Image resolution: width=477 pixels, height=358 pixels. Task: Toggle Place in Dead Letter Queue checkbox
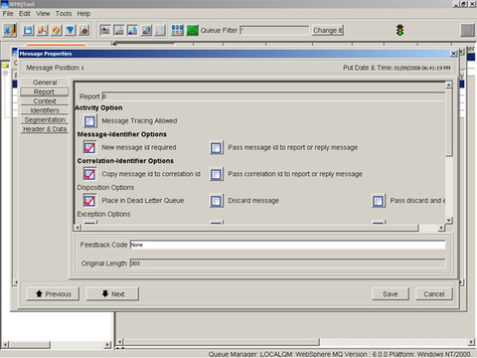click(x=89, y=201)
